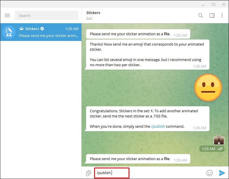Open the Stickers bot chat in sidebar
The width and height of the screenshot is (229, 179).
[41, 32]
